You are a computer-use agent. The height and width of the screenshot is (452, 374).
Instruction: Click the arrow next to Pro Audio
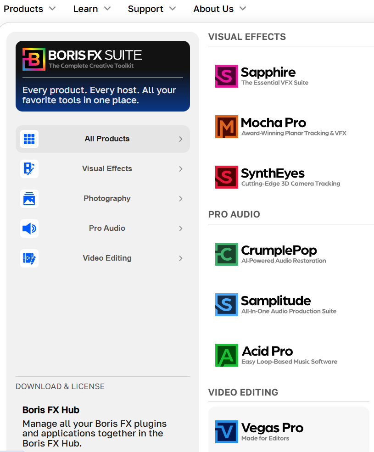pyautogui.click(x=180, y=229)
